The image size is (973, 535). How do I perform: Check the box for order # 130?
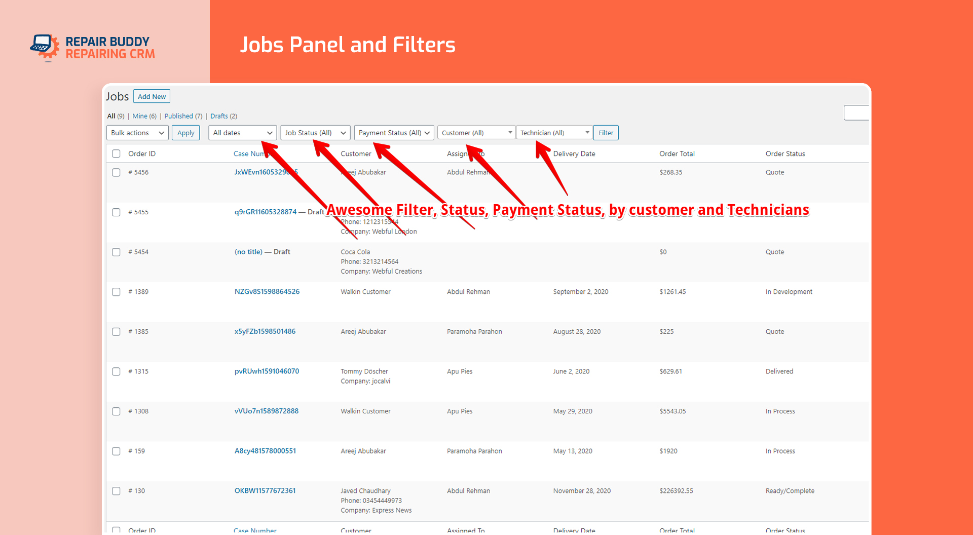pyautogui.click(x=116, y=491)
